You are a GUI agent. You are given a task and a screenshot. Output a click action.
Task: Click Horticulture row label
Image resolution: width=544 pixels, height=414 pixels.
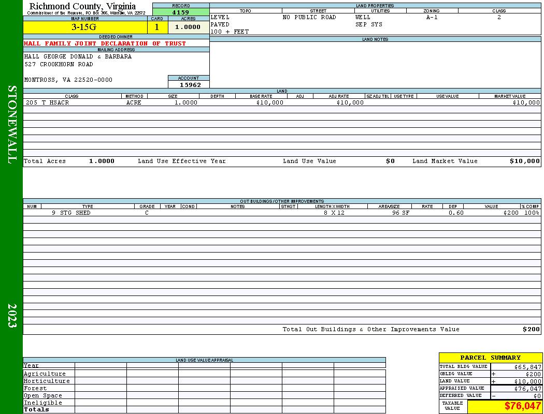click(x=47, y=381)
